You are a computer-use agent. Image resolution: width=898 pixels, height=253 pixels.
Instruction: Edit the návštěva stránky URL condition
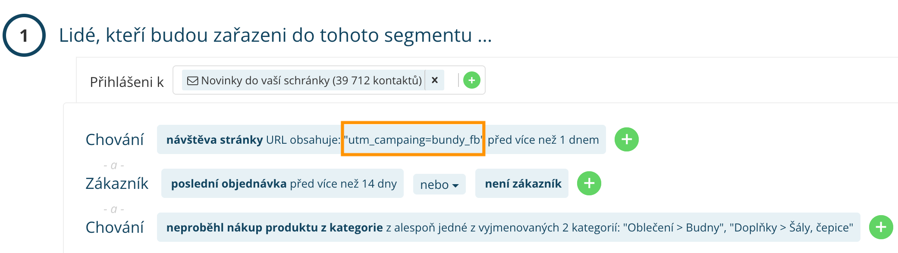tap(250, 140)
